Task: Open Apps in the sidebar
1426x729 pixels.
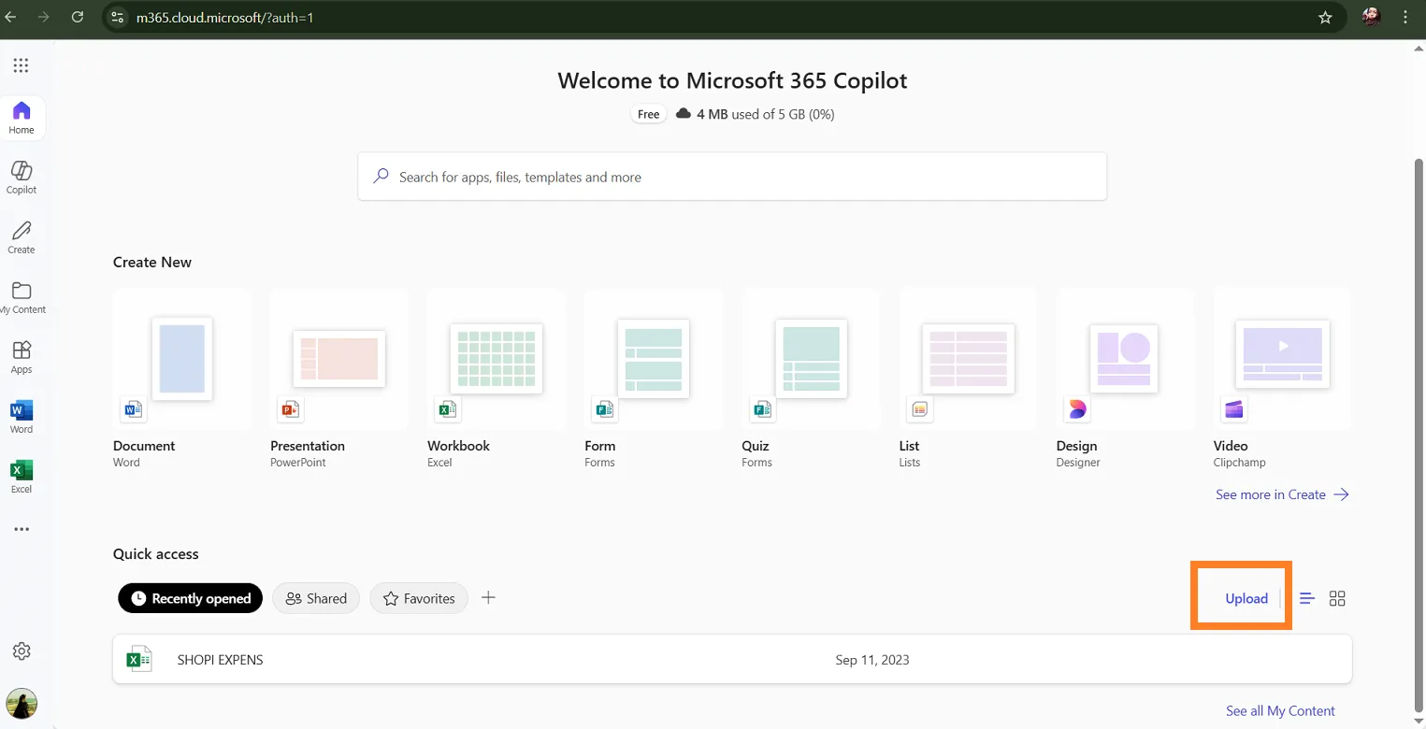Action: pos(22,357)
